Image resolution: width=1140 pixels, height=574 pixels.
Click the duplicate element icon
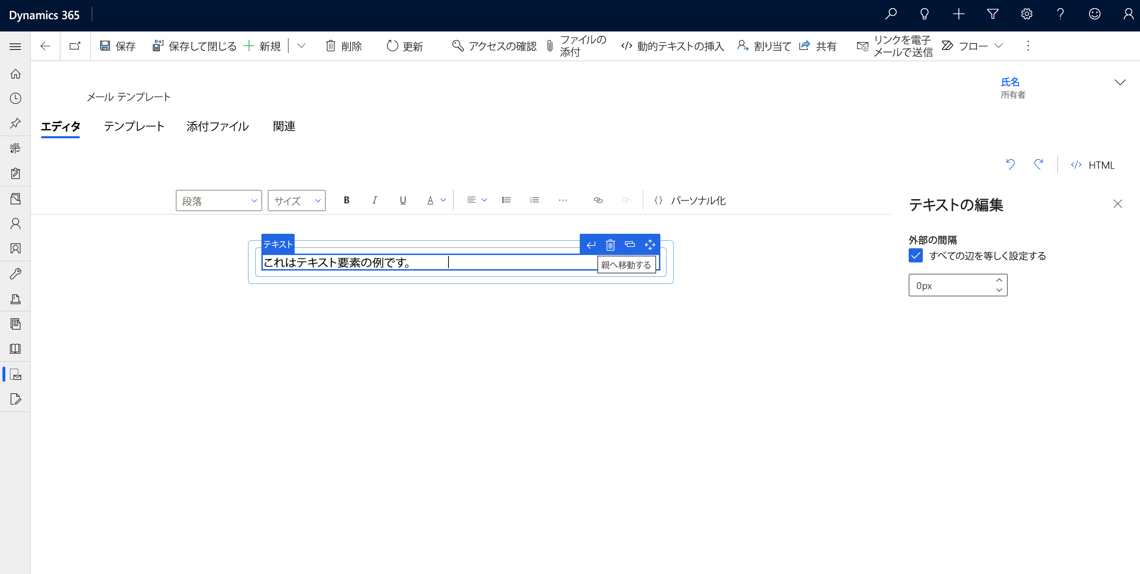pyautogui.click(x=630, y=245)
